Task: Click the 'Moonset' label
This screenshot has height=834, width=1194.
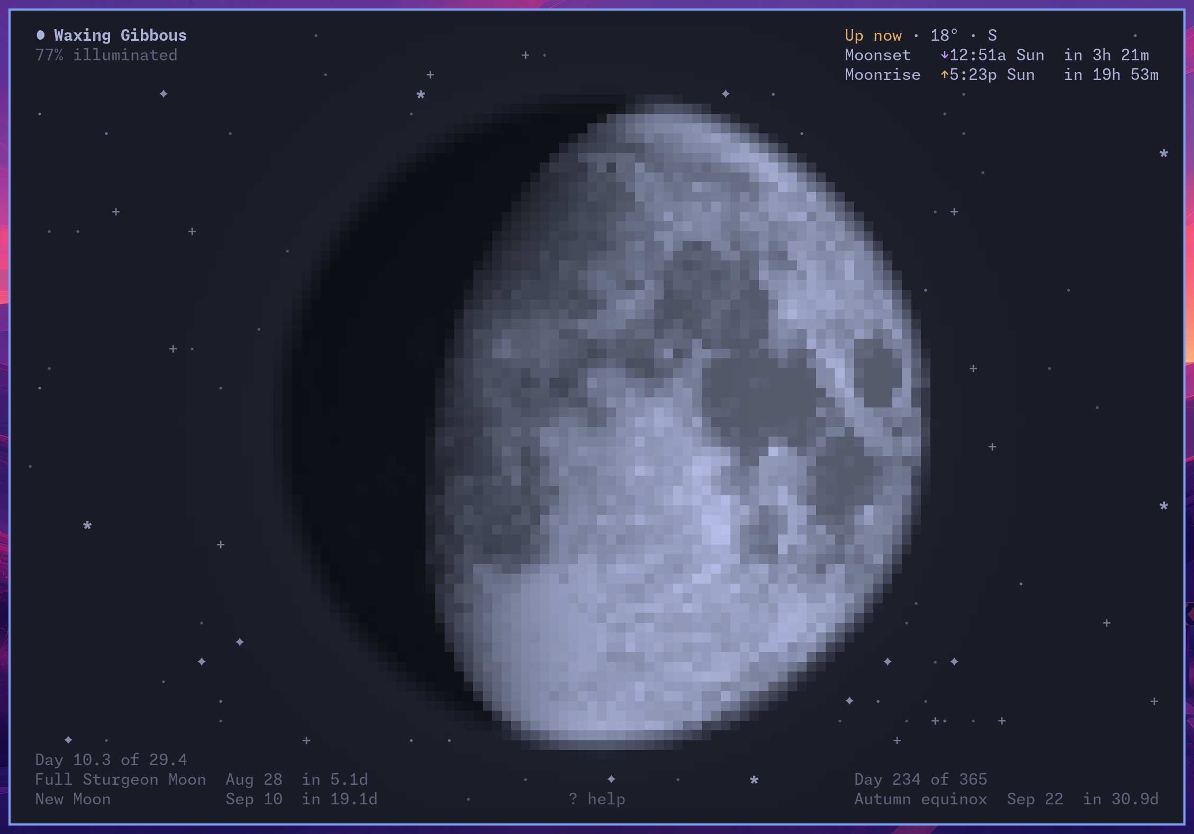Action: click(x=878, y=55)
